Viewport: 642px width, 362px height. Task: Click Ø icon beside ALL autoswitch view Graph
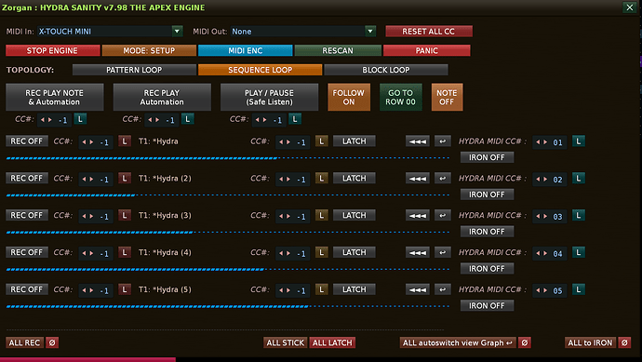click(525, 342)
